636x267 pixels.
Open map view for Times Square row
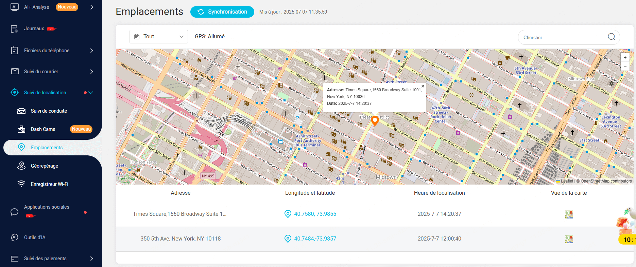click(569, 214)
